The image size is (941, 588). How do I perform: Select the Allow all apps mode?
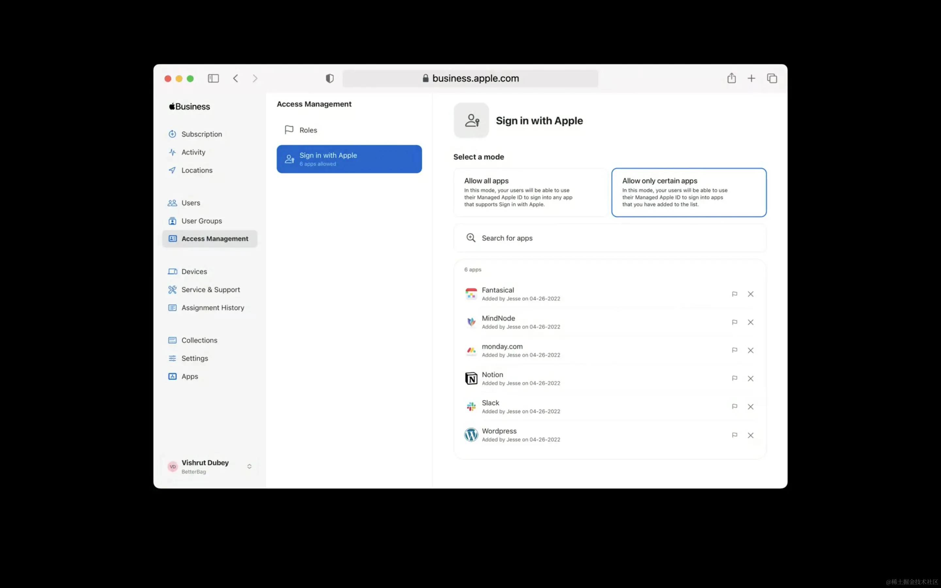tap(530, 192)
